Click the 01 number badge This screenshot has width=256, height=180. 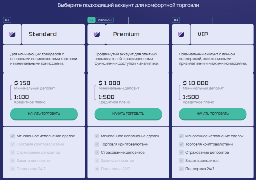[7, 20]
